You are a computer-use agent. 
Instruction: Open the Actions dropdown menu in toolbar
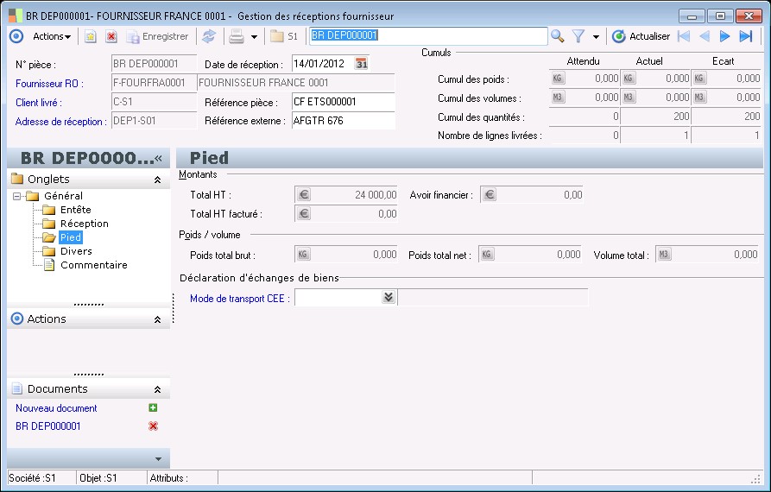tap(52, 36)
